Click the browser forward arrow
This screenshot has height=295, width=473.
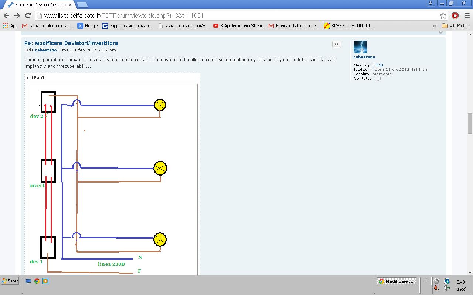tap(17, 15)
